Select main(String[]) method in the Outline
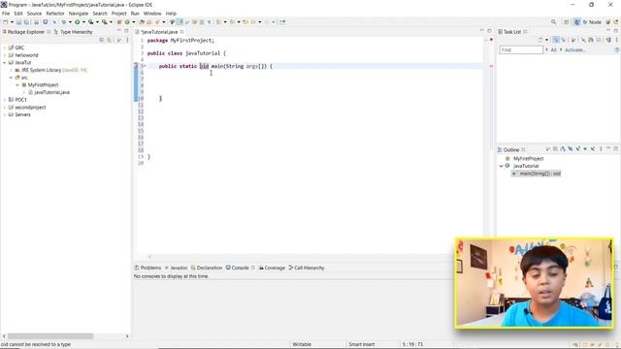The width and height of the screenshot is (621, 349). (x=539, y=174)
